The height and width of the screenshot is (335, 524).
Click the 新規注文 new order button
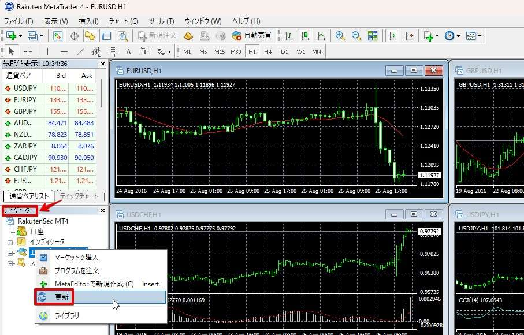point(157,35)
